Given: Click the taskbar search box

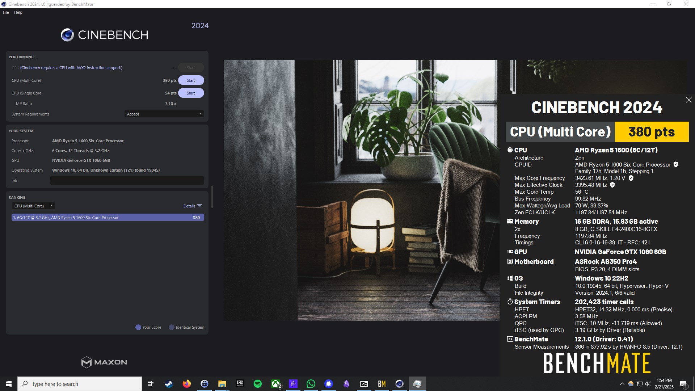Looking at the screenshot, I should tap(80, 384).
